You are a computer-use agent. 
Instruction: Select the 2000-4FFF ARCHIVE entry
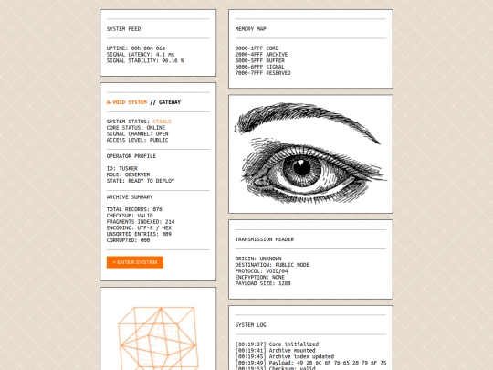pyautogui.click(x=262, y=55)
